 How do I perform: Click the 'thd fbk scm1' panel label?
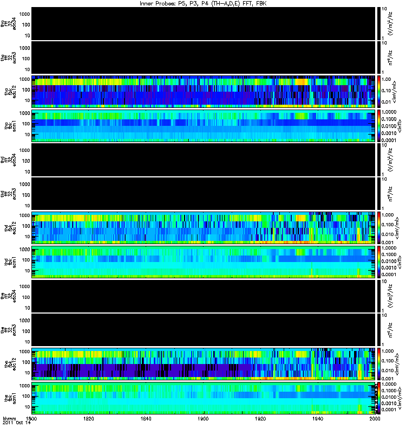point(10,262)
